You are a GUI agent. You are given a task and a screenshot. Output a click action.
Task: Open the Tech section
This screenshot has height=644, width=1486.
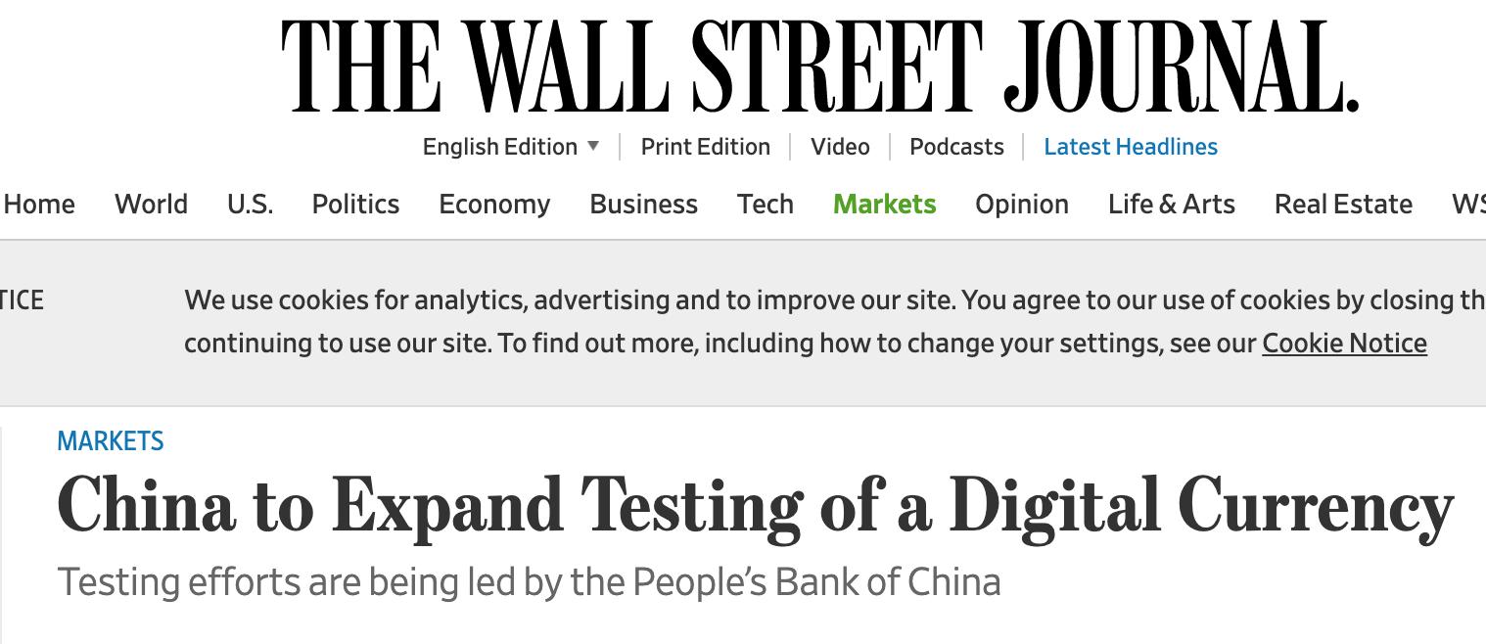coord(765,204)
